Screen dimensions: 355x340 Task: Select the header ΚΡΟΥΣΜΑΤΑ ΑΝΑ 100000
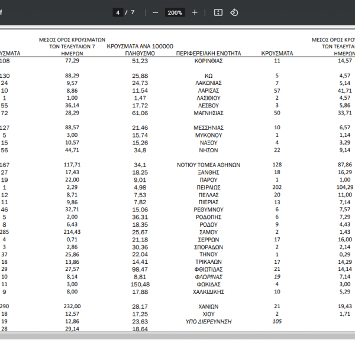tap(140, 46)
